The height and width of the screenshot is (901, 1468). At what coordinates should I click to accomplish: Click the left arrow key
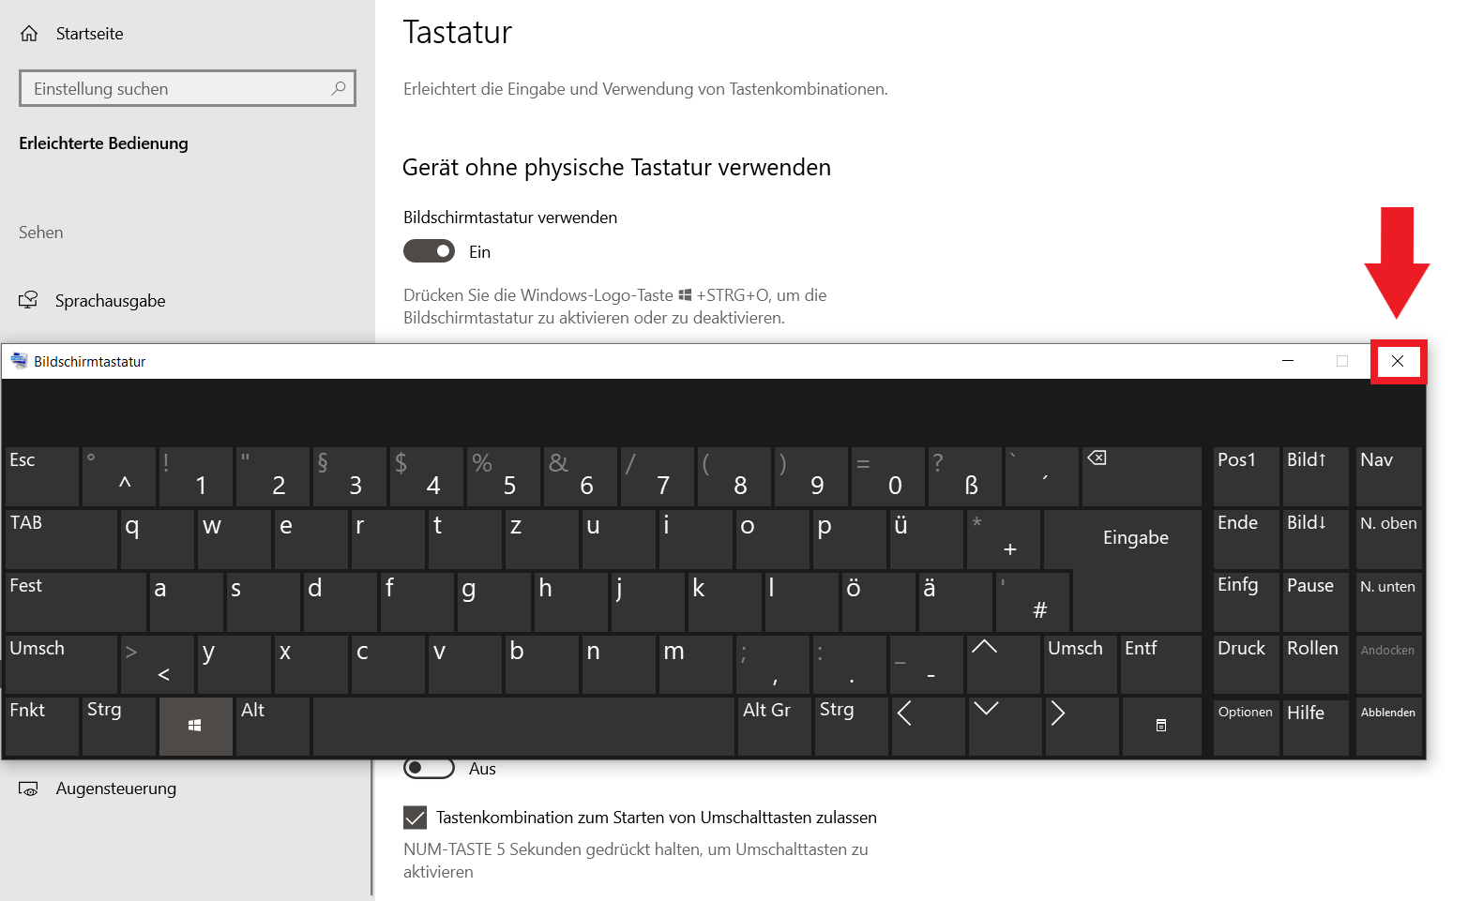tap(928, 726)
